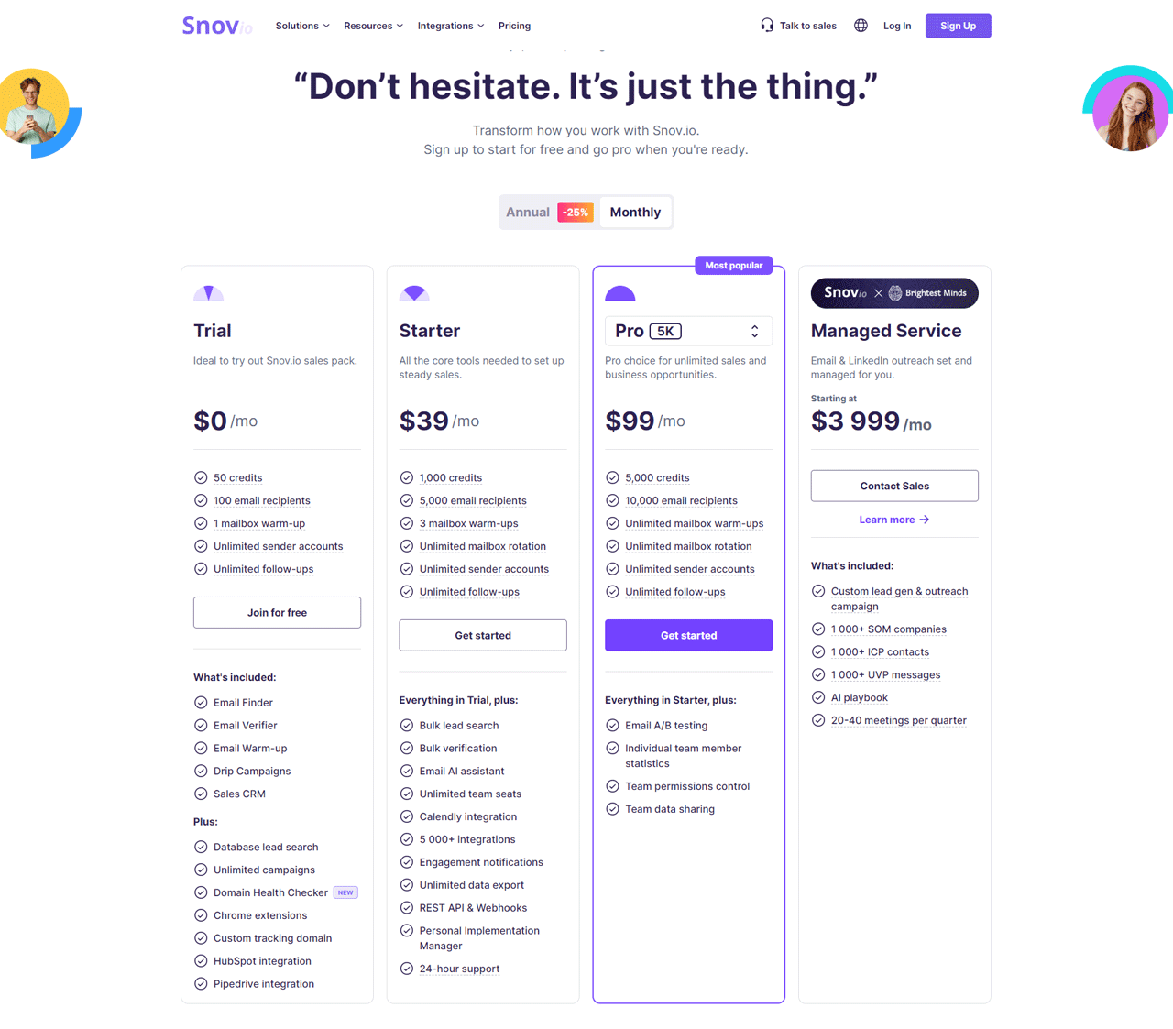This screenshot has height=1029, width=1173.
Task: Click the Most popular badge above Pro
Action: (733, 265)
